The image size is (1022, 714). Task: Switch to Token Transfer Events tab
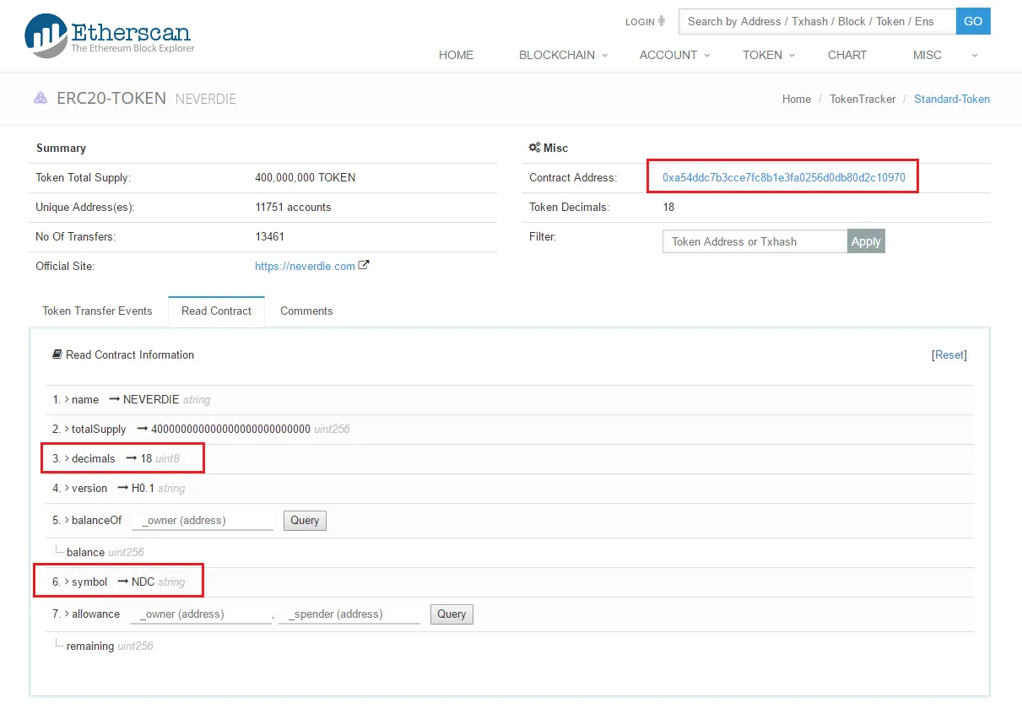97,311
